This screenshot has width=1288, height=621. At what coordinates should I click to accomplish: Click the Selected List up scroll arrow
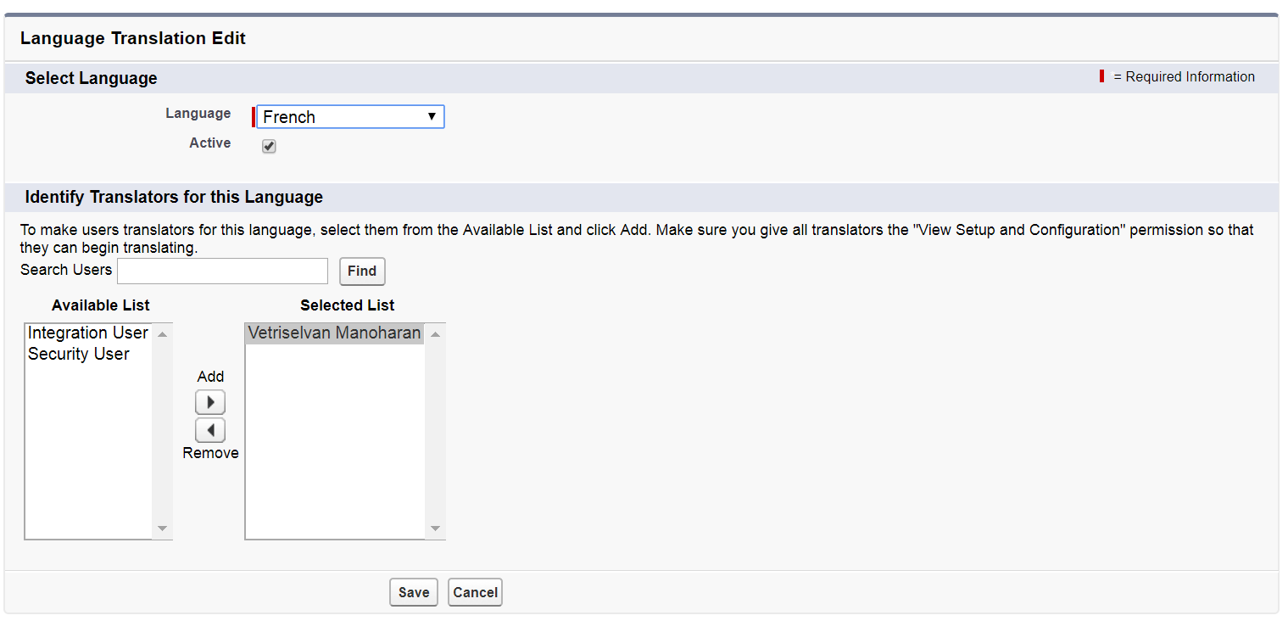435,333
